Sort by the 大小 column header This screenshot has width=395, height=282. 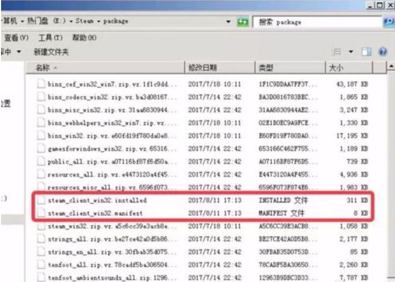(349, 68)
